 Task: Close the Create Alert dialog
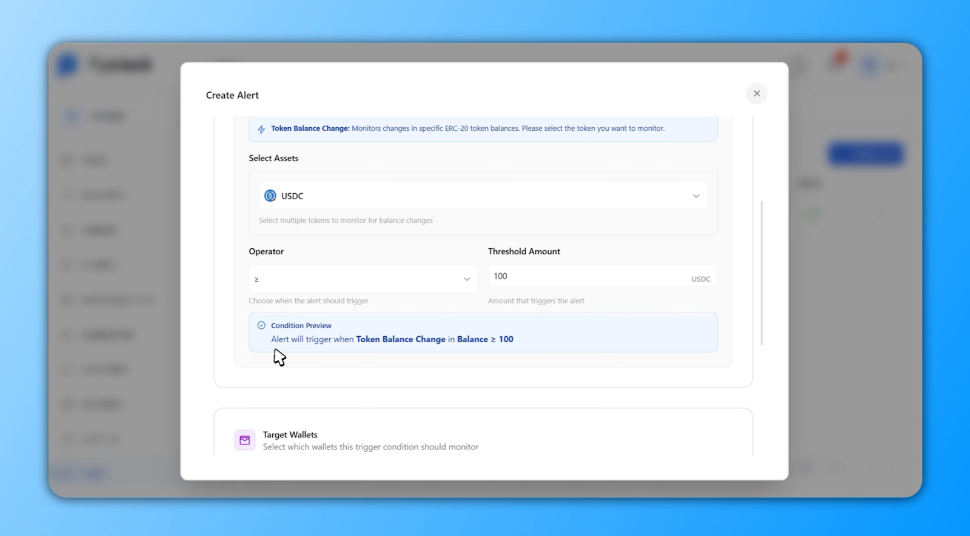coord(757,94)
